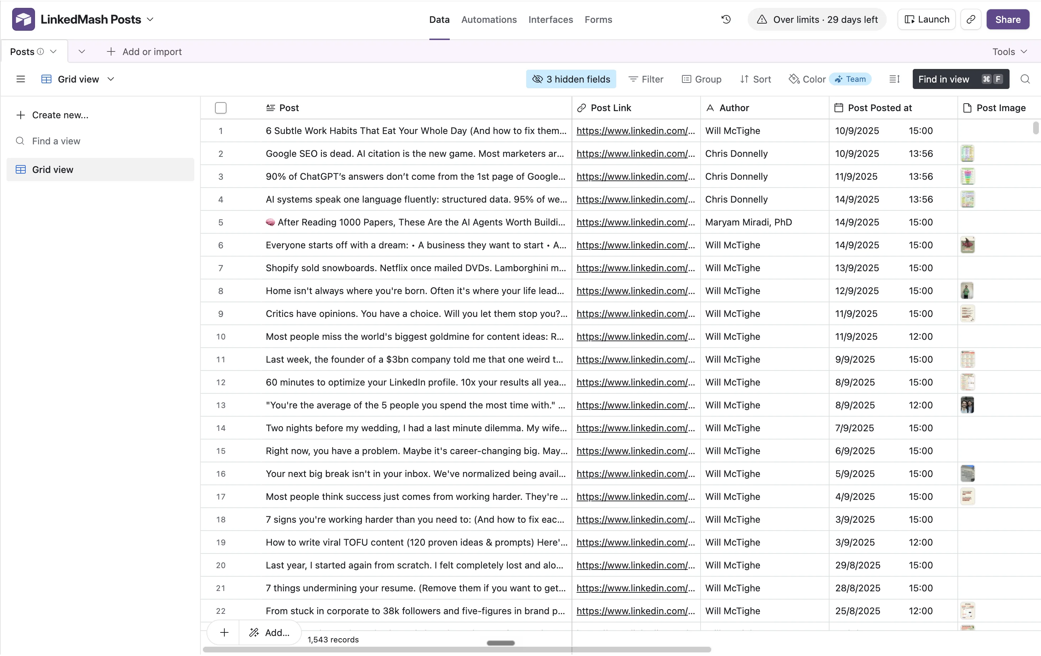The image size is (1041, 656).
Task: Select the '29/8/2025' date cell
Action: (893, 565)
